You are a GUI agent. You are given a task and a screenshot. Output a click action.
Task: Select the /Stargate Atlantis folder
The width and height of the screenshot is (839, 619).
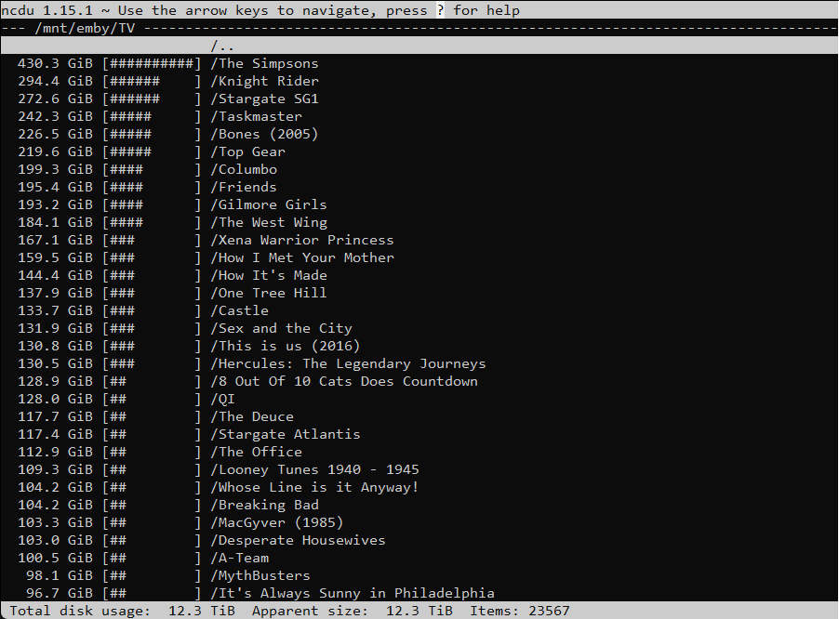pos(419,434)
